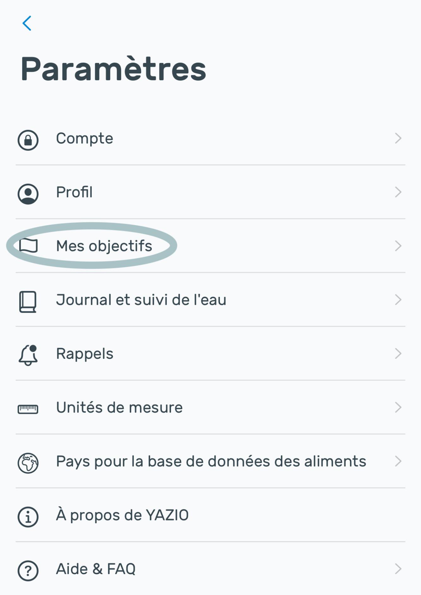Screen dimensions: 421x595
Task: Tap the flag icon for objectives
Action: (28, 246)
